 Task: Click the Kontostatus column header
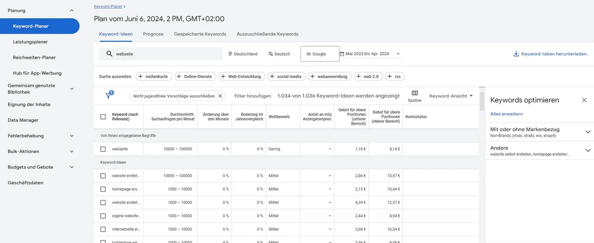pyautogui.click(x=416, y=117)
